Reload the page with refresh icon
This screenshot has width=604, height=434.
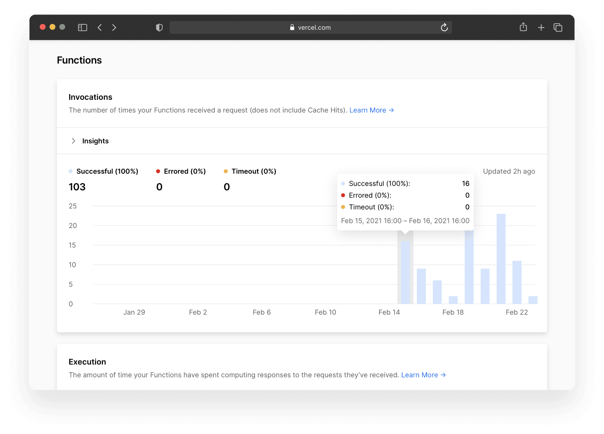(444, 28)
